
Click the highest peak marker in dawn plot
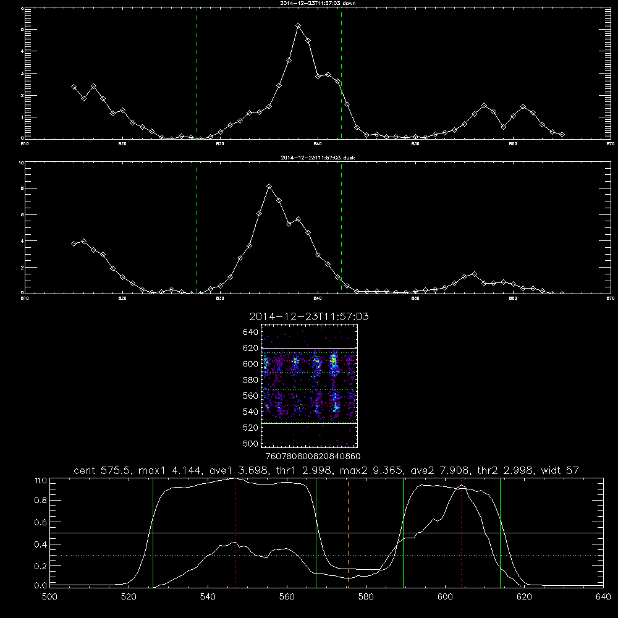tap(298, 26)
